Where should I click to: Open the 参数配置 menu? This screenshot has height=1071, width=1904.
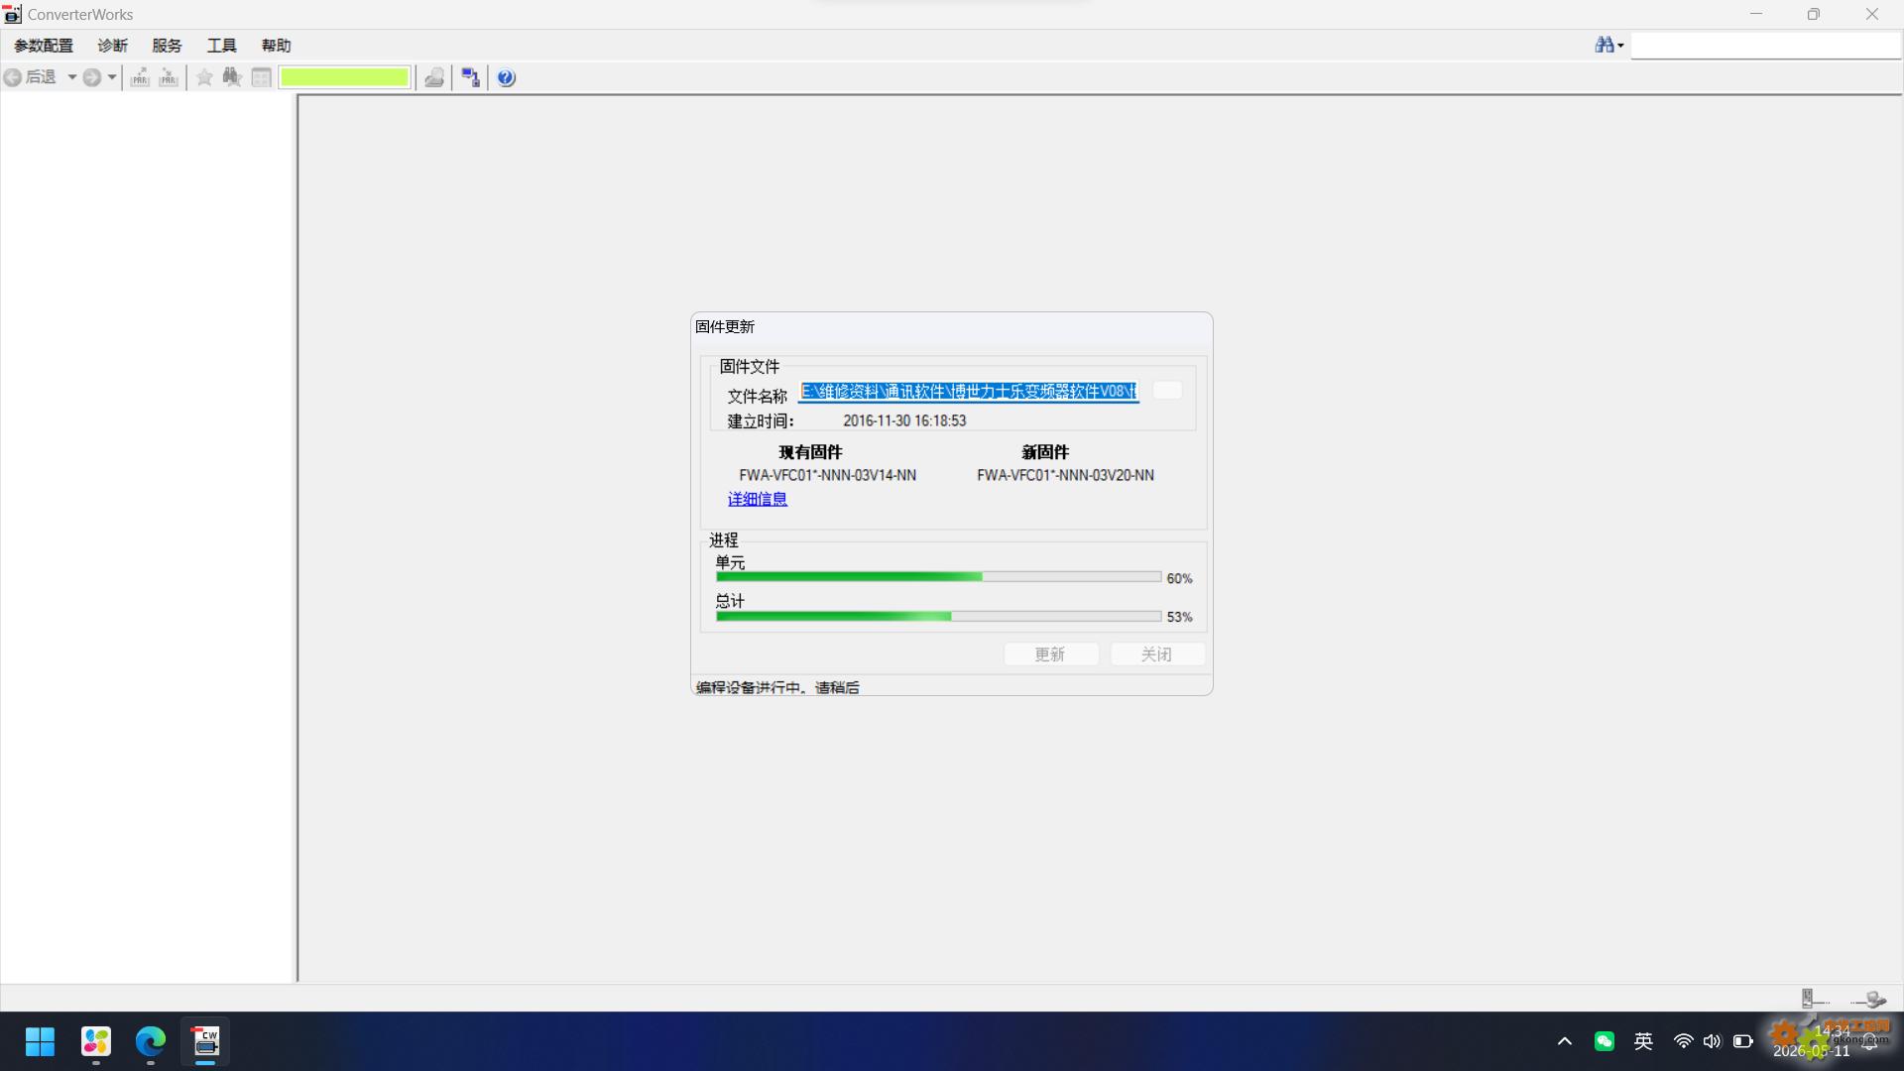tap(44, 46)
